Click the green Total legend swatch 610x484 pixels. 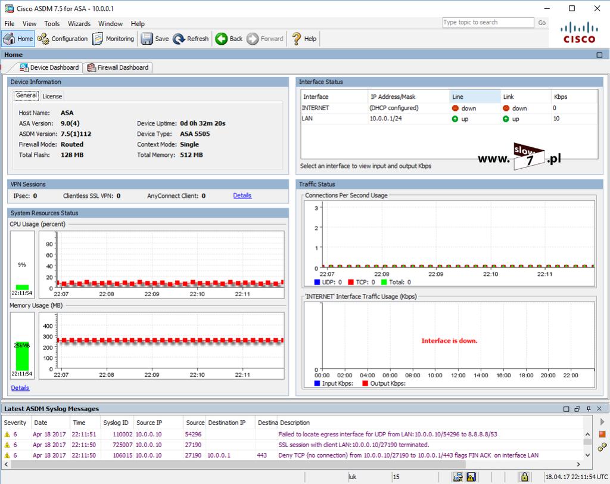pos(384,283)
